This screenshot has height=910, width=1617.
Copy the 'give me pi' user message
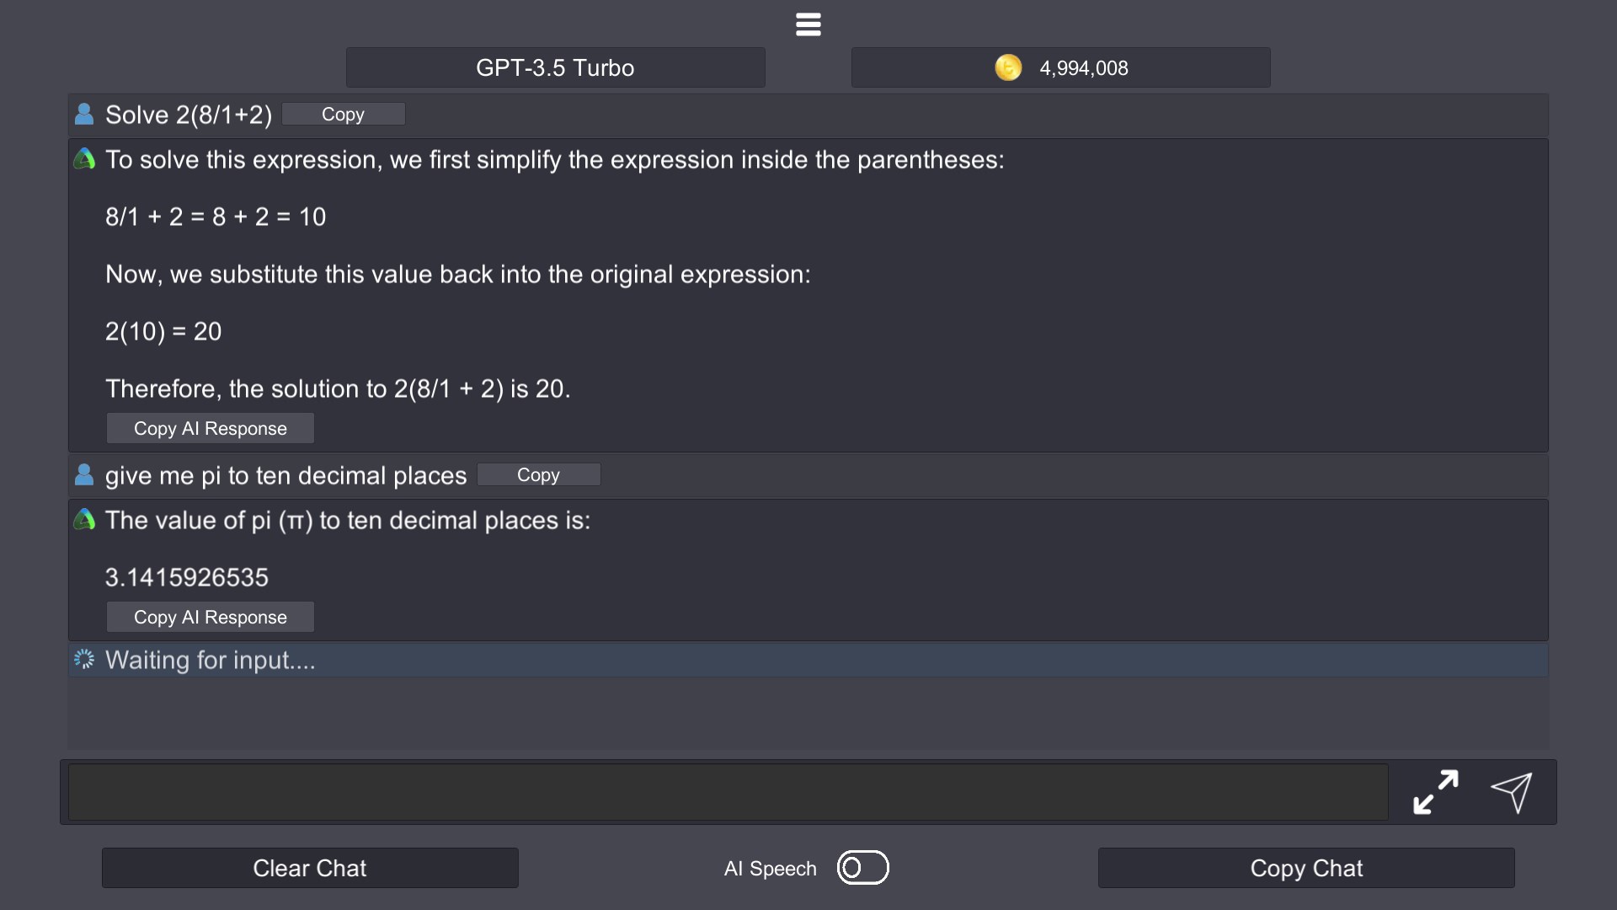538,475
